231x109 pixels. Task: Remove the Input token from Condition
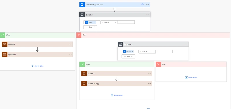(95, 22)
